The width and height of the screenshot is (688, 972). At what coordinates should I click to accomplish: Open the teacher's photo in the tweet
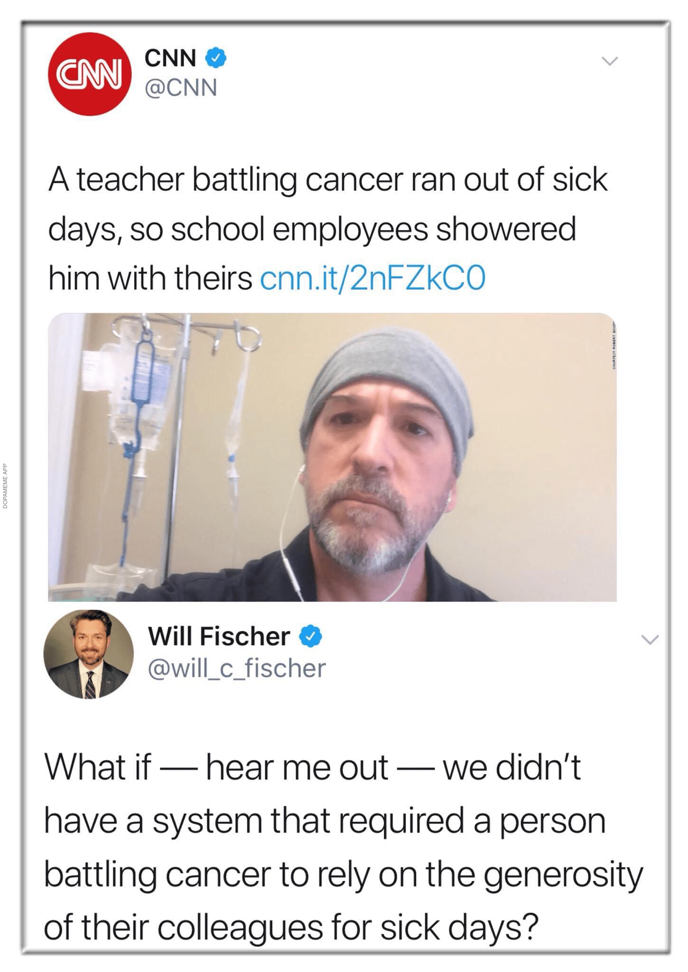pos(332,457)
